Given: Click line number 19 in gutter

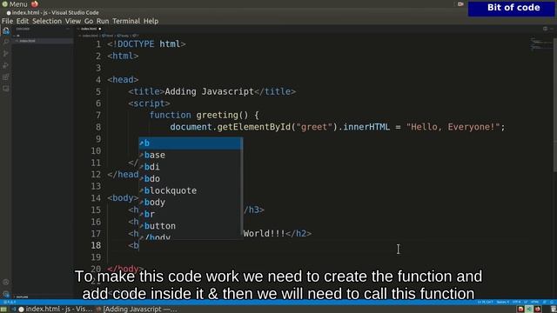Looking at the screenshot, I should click(x=96, y=257).
